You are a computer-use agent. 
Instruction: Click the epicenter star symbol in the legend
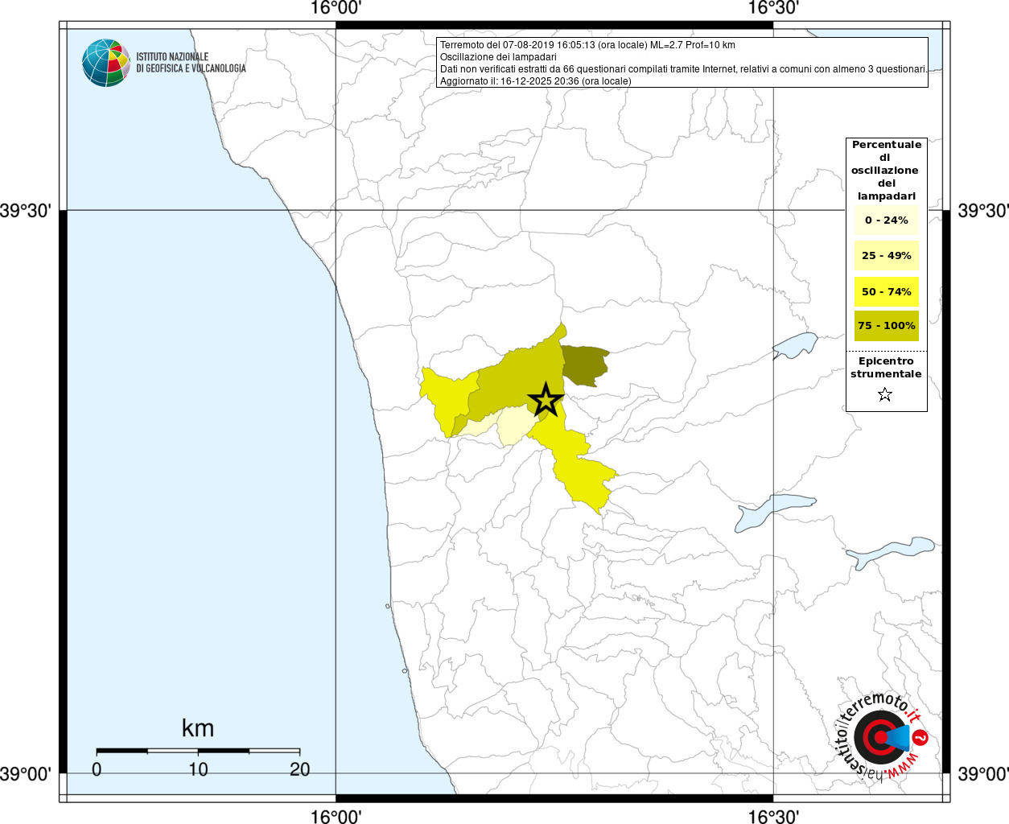885,394
